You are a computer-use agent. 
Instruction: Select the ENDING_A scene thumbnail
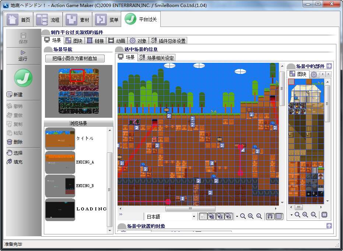(x=60, y=162)
